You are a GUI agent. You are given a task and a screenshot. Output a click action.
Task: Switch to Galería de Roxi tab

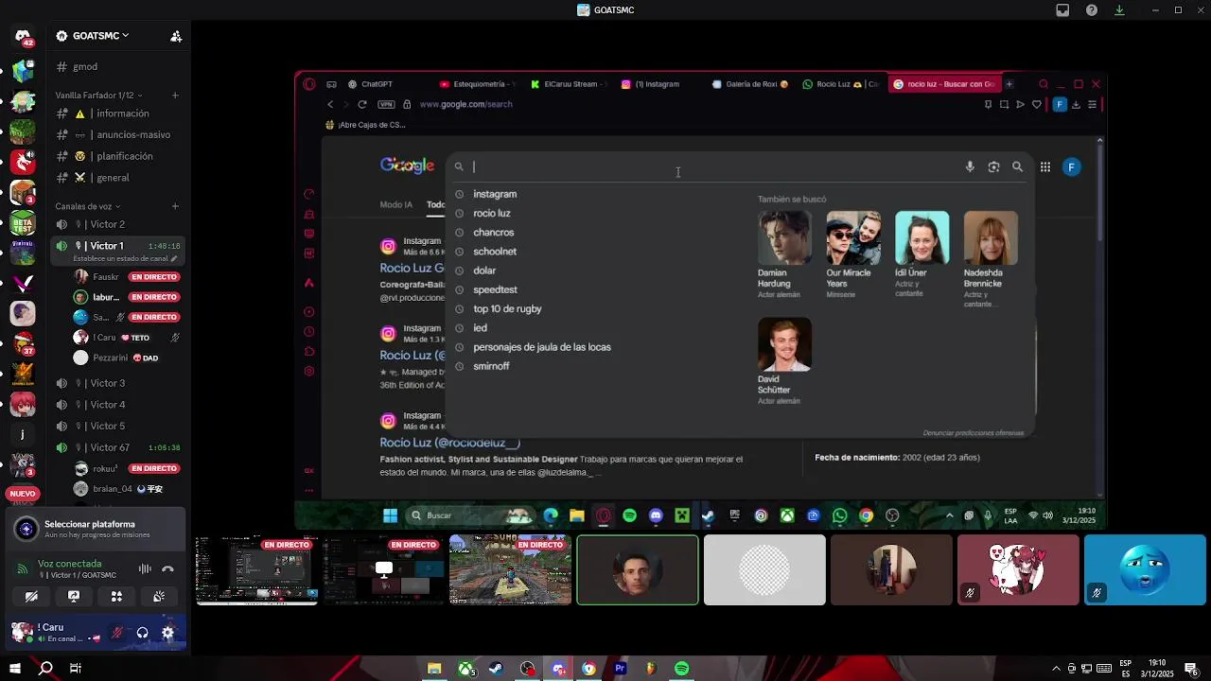[750, 84]
